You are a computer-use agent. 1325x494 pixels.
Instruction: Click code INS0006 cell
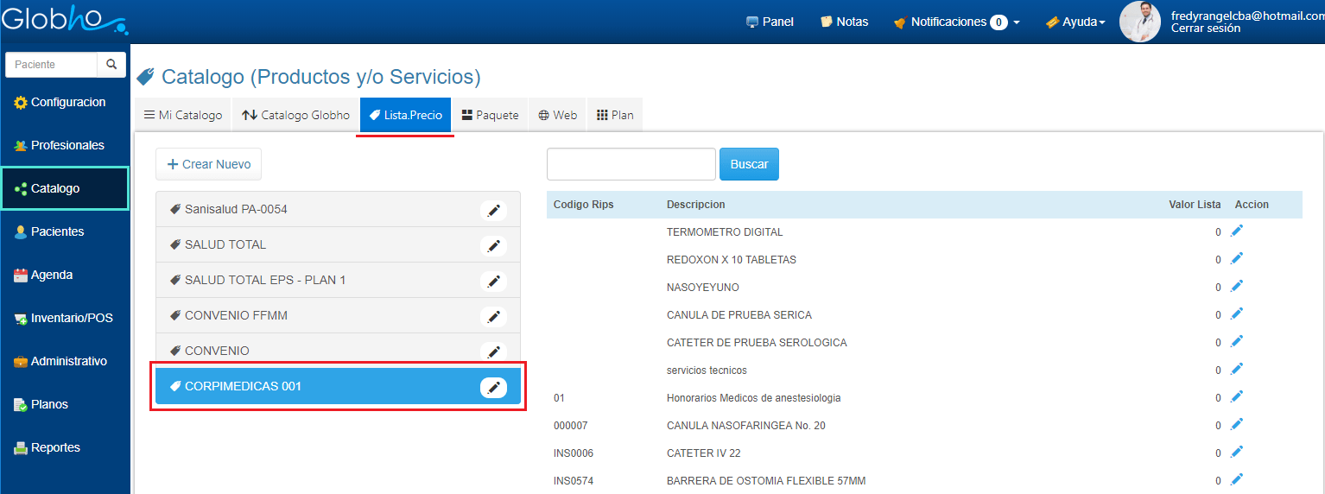coord(574,453)
